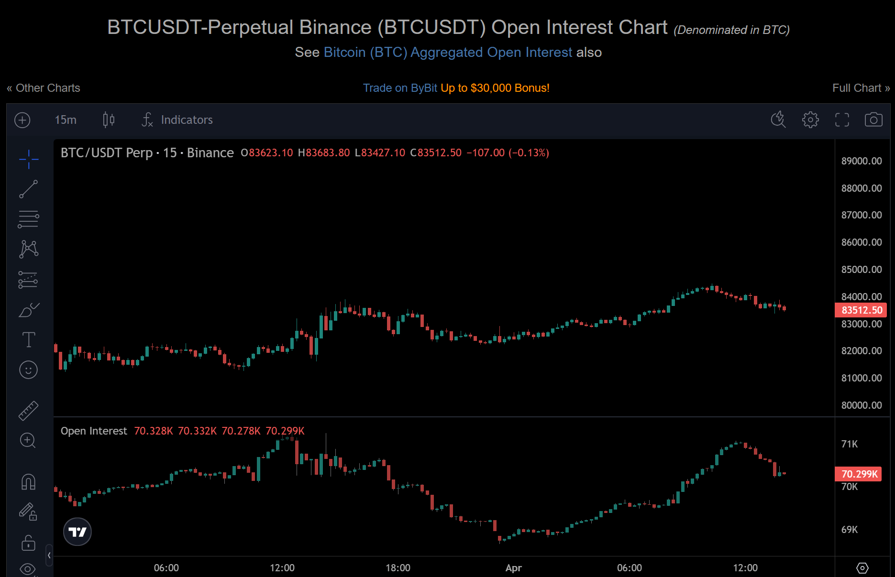895x577 pixels.
Task: Toggle lock all drawing tools
Action: (28, 543)
